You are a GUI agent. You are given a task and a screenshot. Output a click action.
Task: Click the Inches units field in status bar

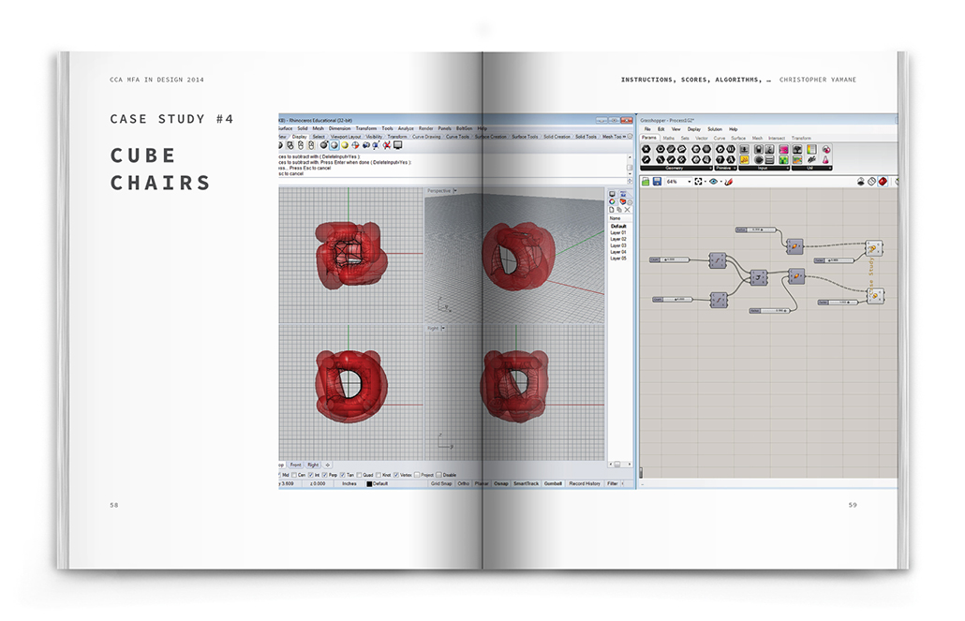tap(349, 483)
